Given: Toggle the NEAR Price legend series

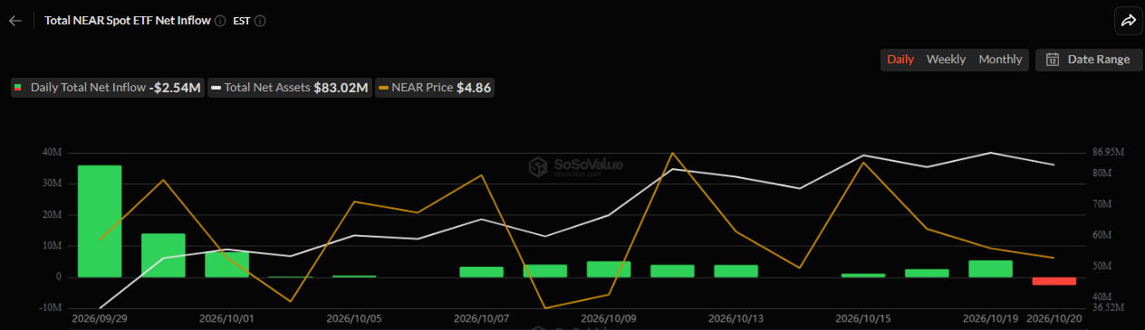Looking at the screenshot, I should [x=435, y=88].
